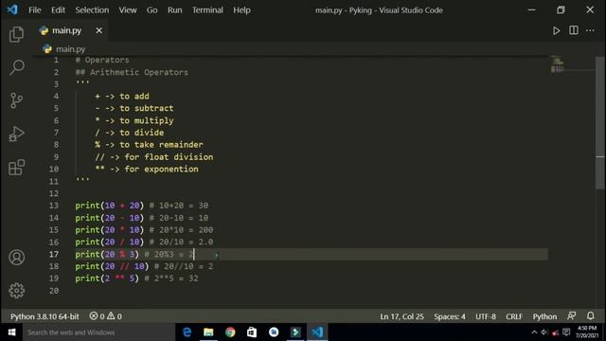Image resolution: width=606 pixels, height=341 pixels.
Task: Open the View menu
Action: [128, 10]
